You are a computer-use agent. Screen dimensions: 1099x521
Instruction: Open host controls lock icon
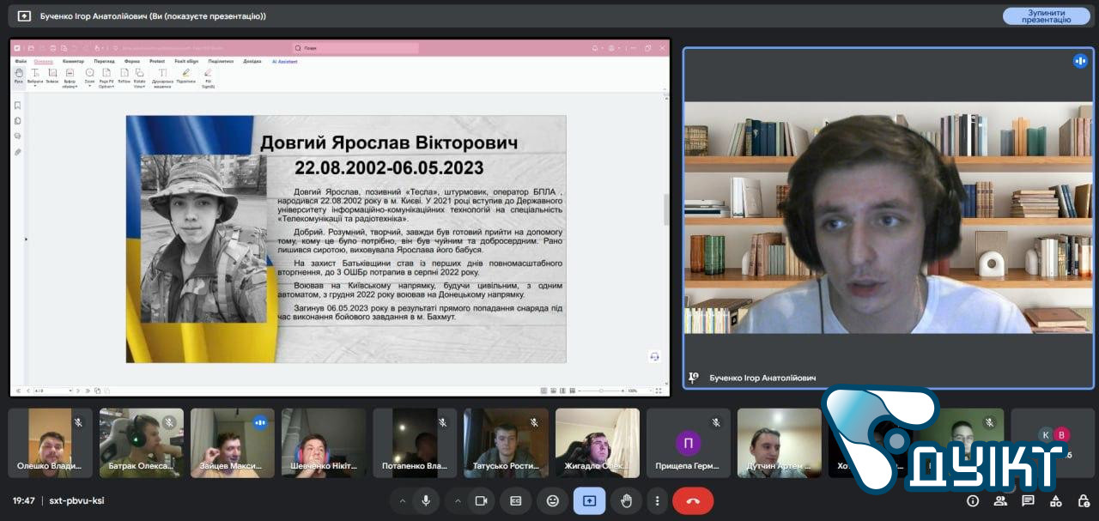pos(1083,500)
